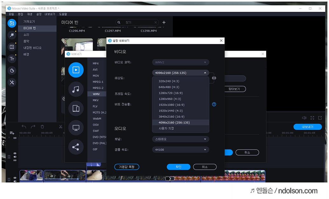Click the scissors split icon
The width and height of the screenshot is (329, 199).
[x=61, y=127]
